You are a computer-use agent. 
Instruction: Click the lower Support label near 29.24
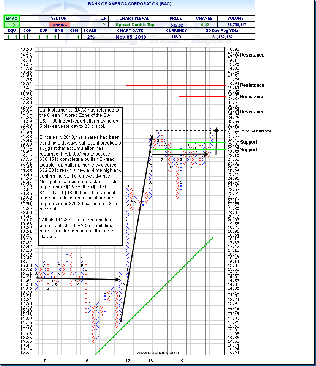tap(249, 150)
